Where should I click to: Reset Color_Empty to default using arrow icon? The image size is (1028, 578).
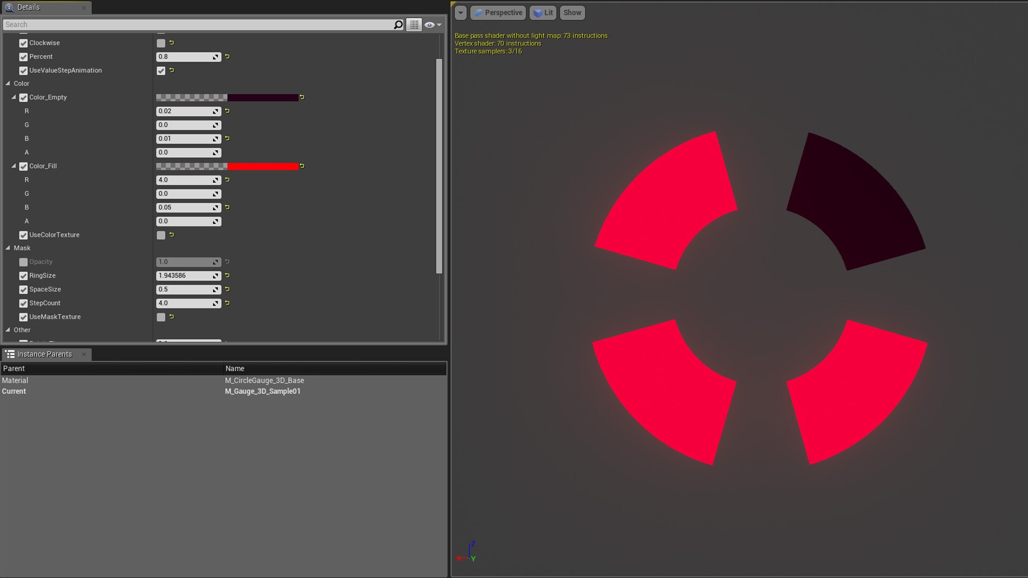(x=302, y=97)
